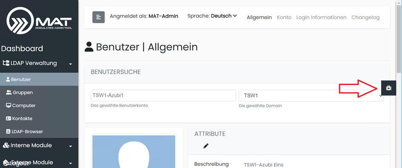The height and width of the screenshot is (168, 402).
Task: Open the Login Informationen tab
Action: tap(321, 17)
